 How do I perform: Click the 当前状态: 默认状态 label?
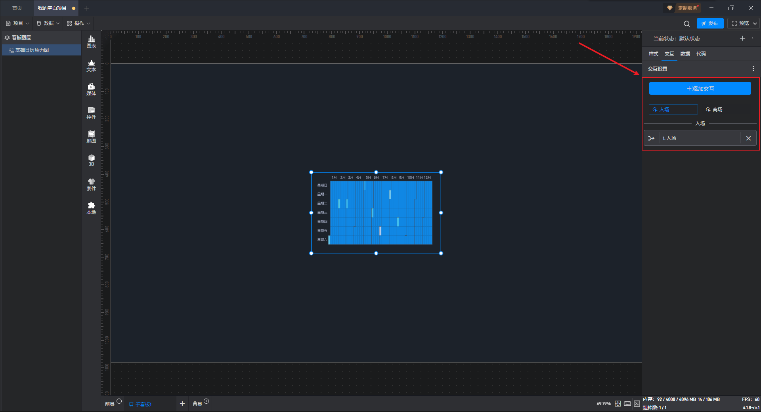coord(677,38)
